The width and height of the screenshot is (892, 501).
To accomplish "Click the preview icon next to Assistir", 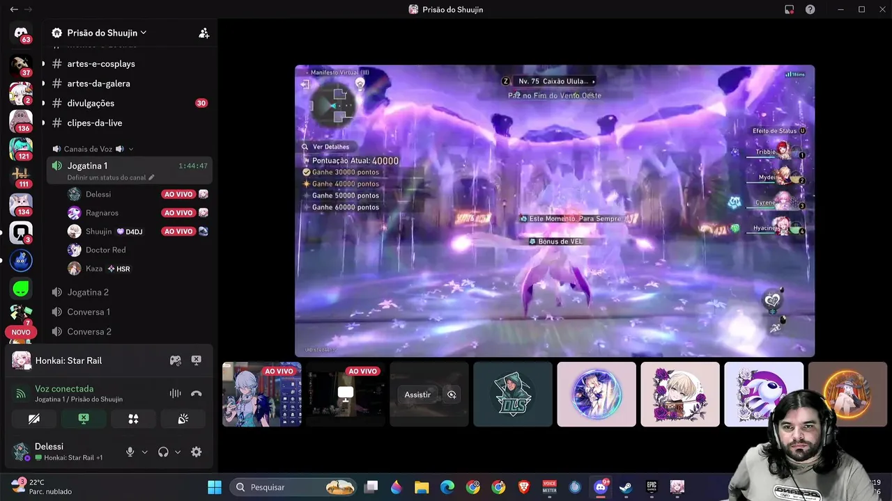I will [452, 395].
